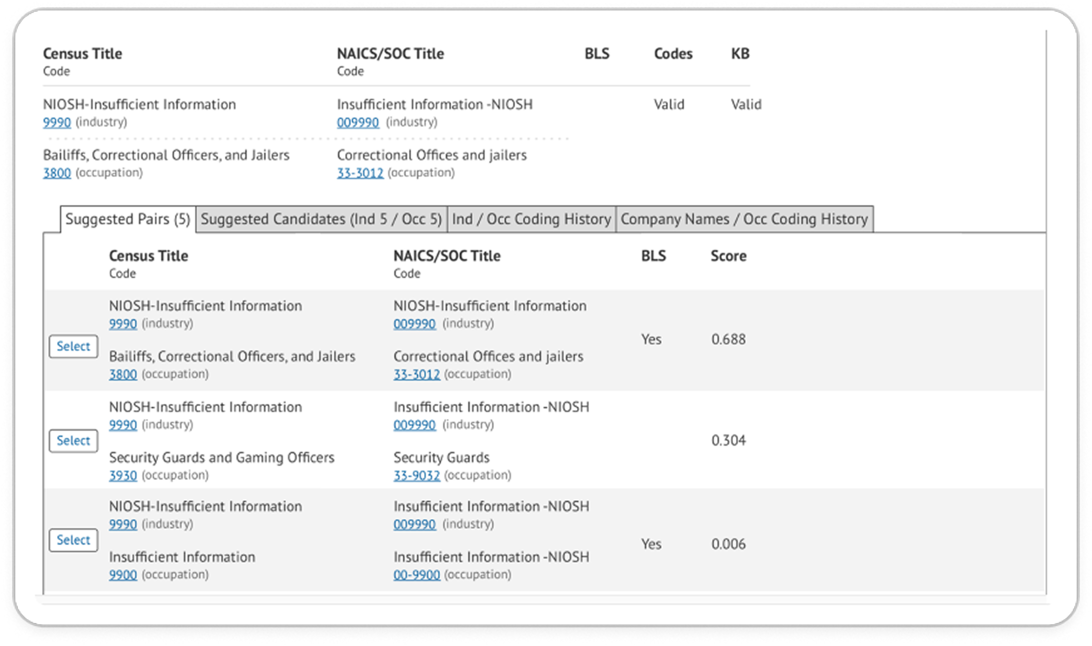Image resolution: width=1092 pixels, height=646 pixels.
Task: Open Census code 9990 in 0.006 score row
Action: [x=123, y=524]
